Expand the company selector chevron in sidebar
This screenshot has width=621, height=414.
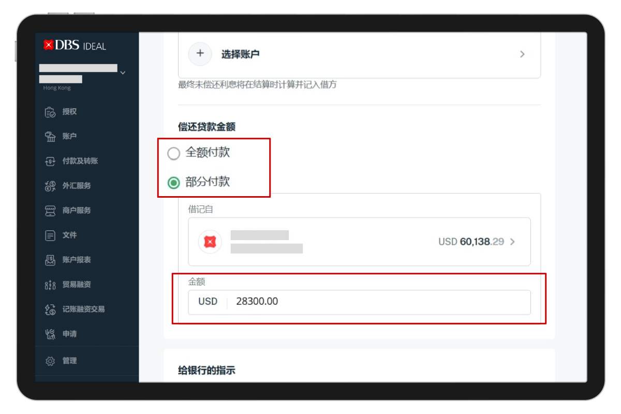click(123, 73)
